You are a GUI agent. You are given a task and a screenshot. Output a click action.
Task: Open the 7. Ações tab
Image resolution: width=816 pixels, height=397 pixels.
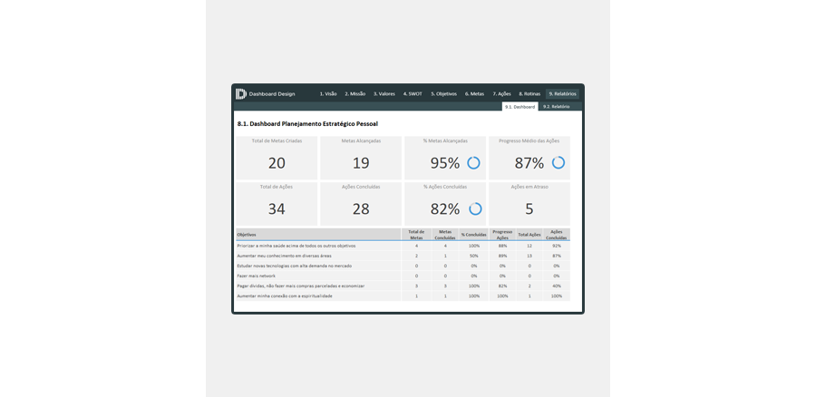(x=501, y=93)
